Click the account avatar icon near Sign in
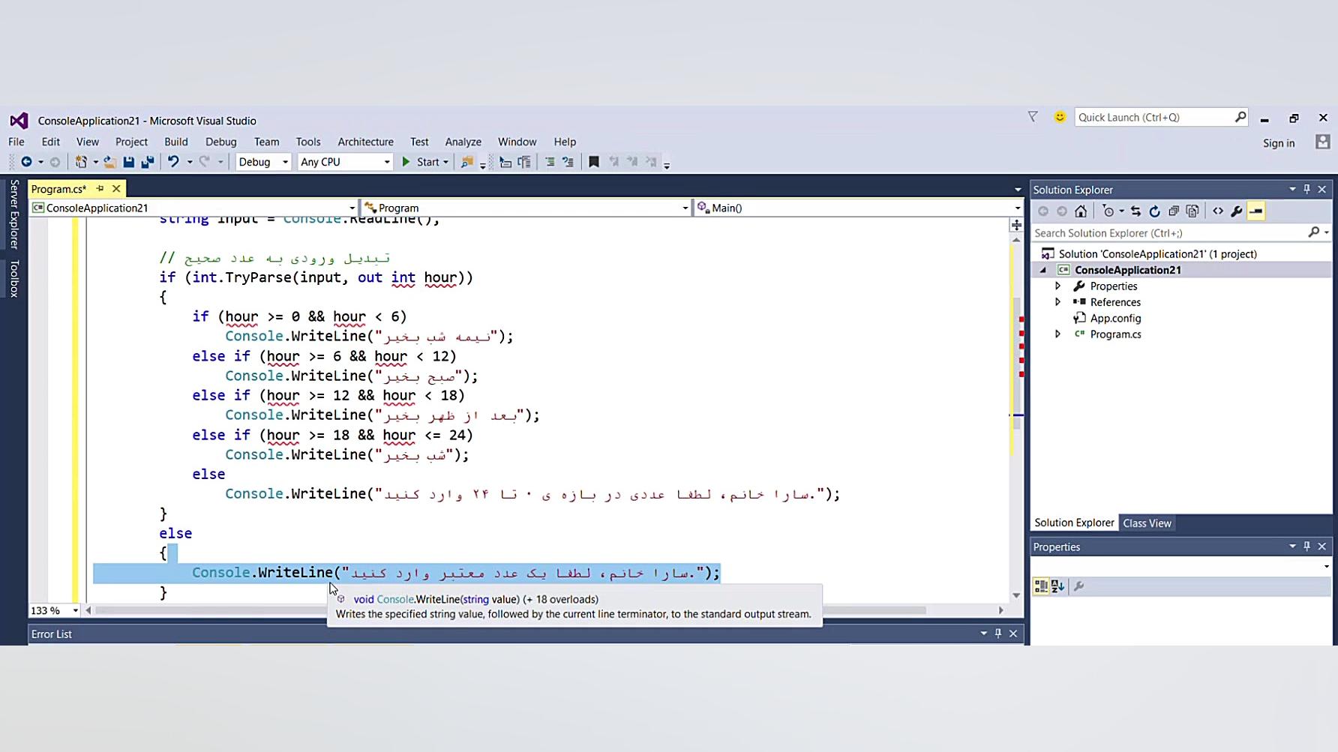This screenshot has width=1338, height=752. pos(1322,142)
